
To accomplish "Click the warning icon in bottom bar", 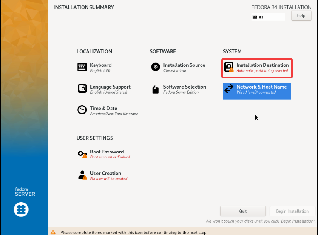I will click(53, 232).
